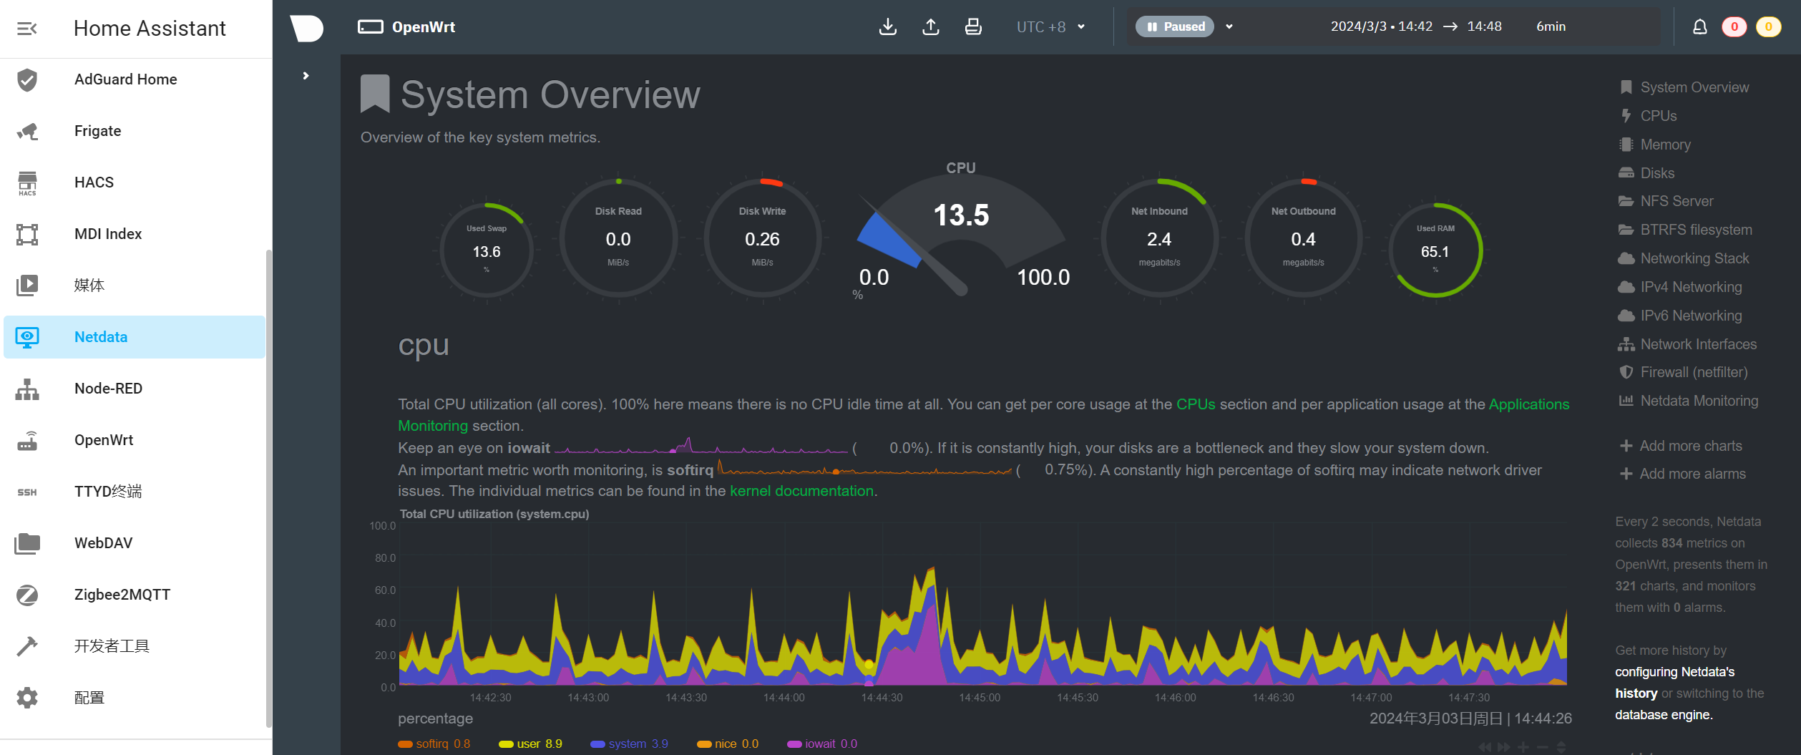This screenshot has width=1801, height=755.
Task: Click the WebDAV folder icon
Action: click(27, 543)
